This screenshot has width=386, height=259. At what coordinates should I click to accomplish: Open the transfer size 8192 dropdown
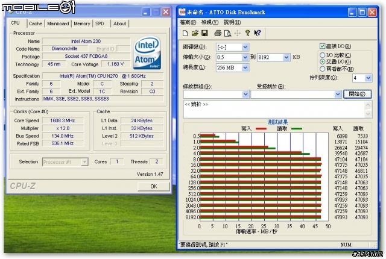286,57
